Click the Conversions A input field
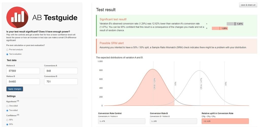Image resolution: width=260 pixels, height=127 pixels. click(x=61, y=71)
